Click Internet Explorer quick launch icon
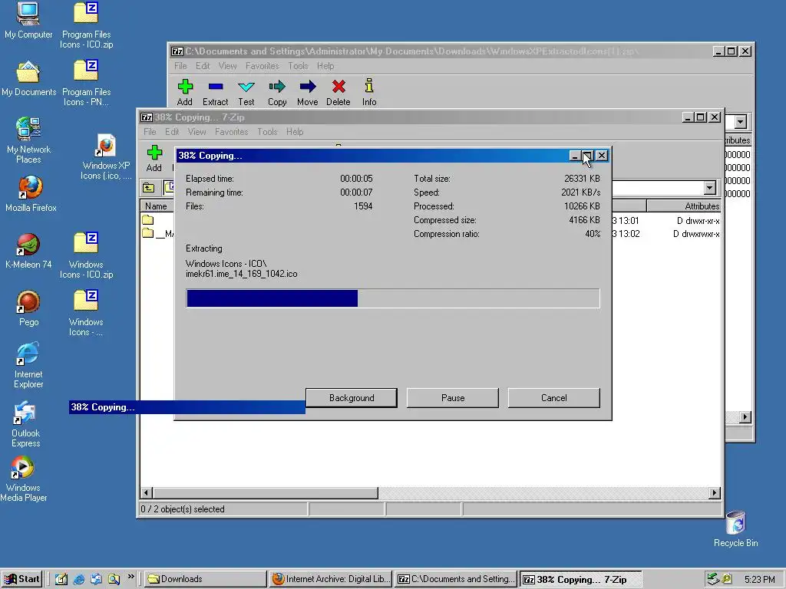Screen dimensions: 786x589 (79, 579)
